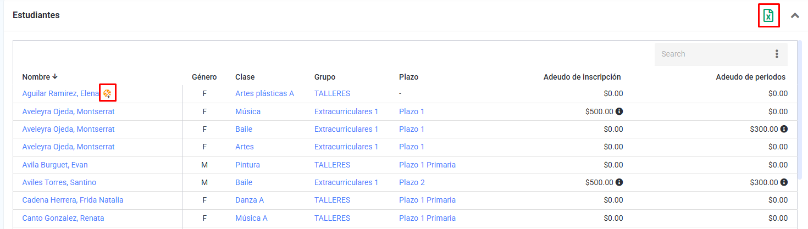Click info icon next to $500.00 for Montserrat

click(619, 111)
